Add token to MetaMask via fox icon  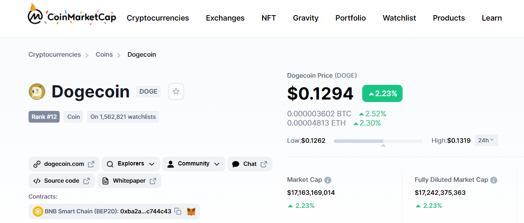[191, 212]
